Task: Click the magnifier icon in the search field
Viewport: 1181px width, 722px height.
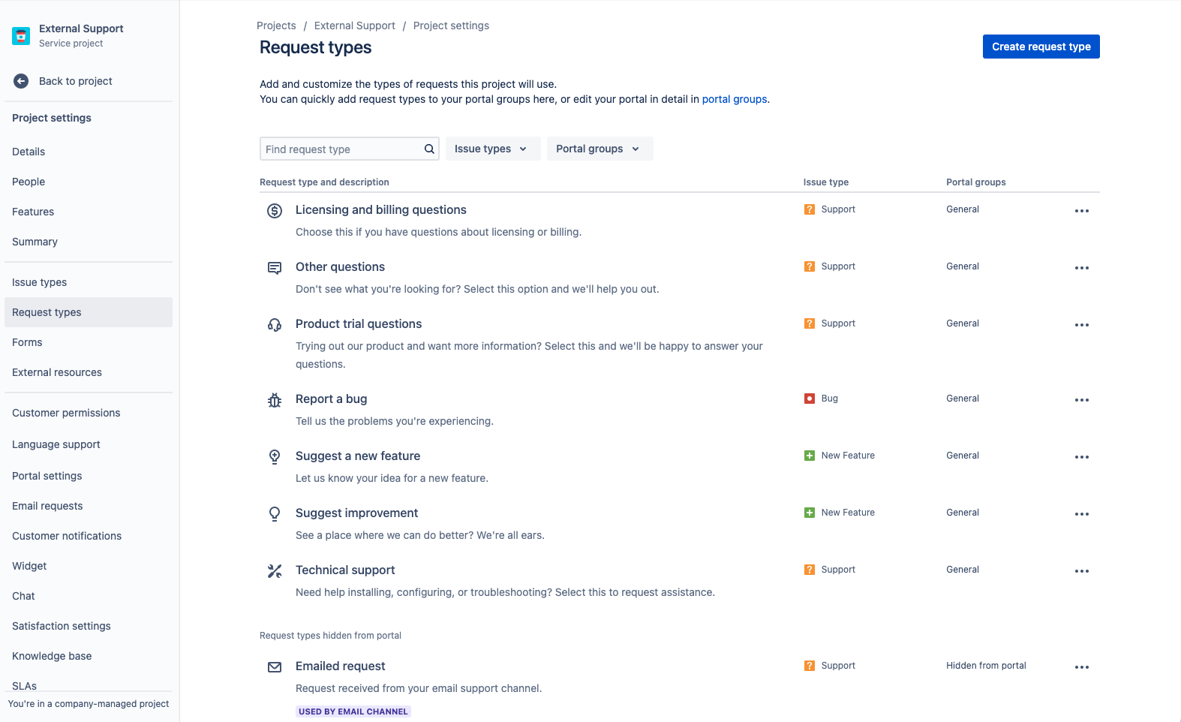Action: click(429, 149)
